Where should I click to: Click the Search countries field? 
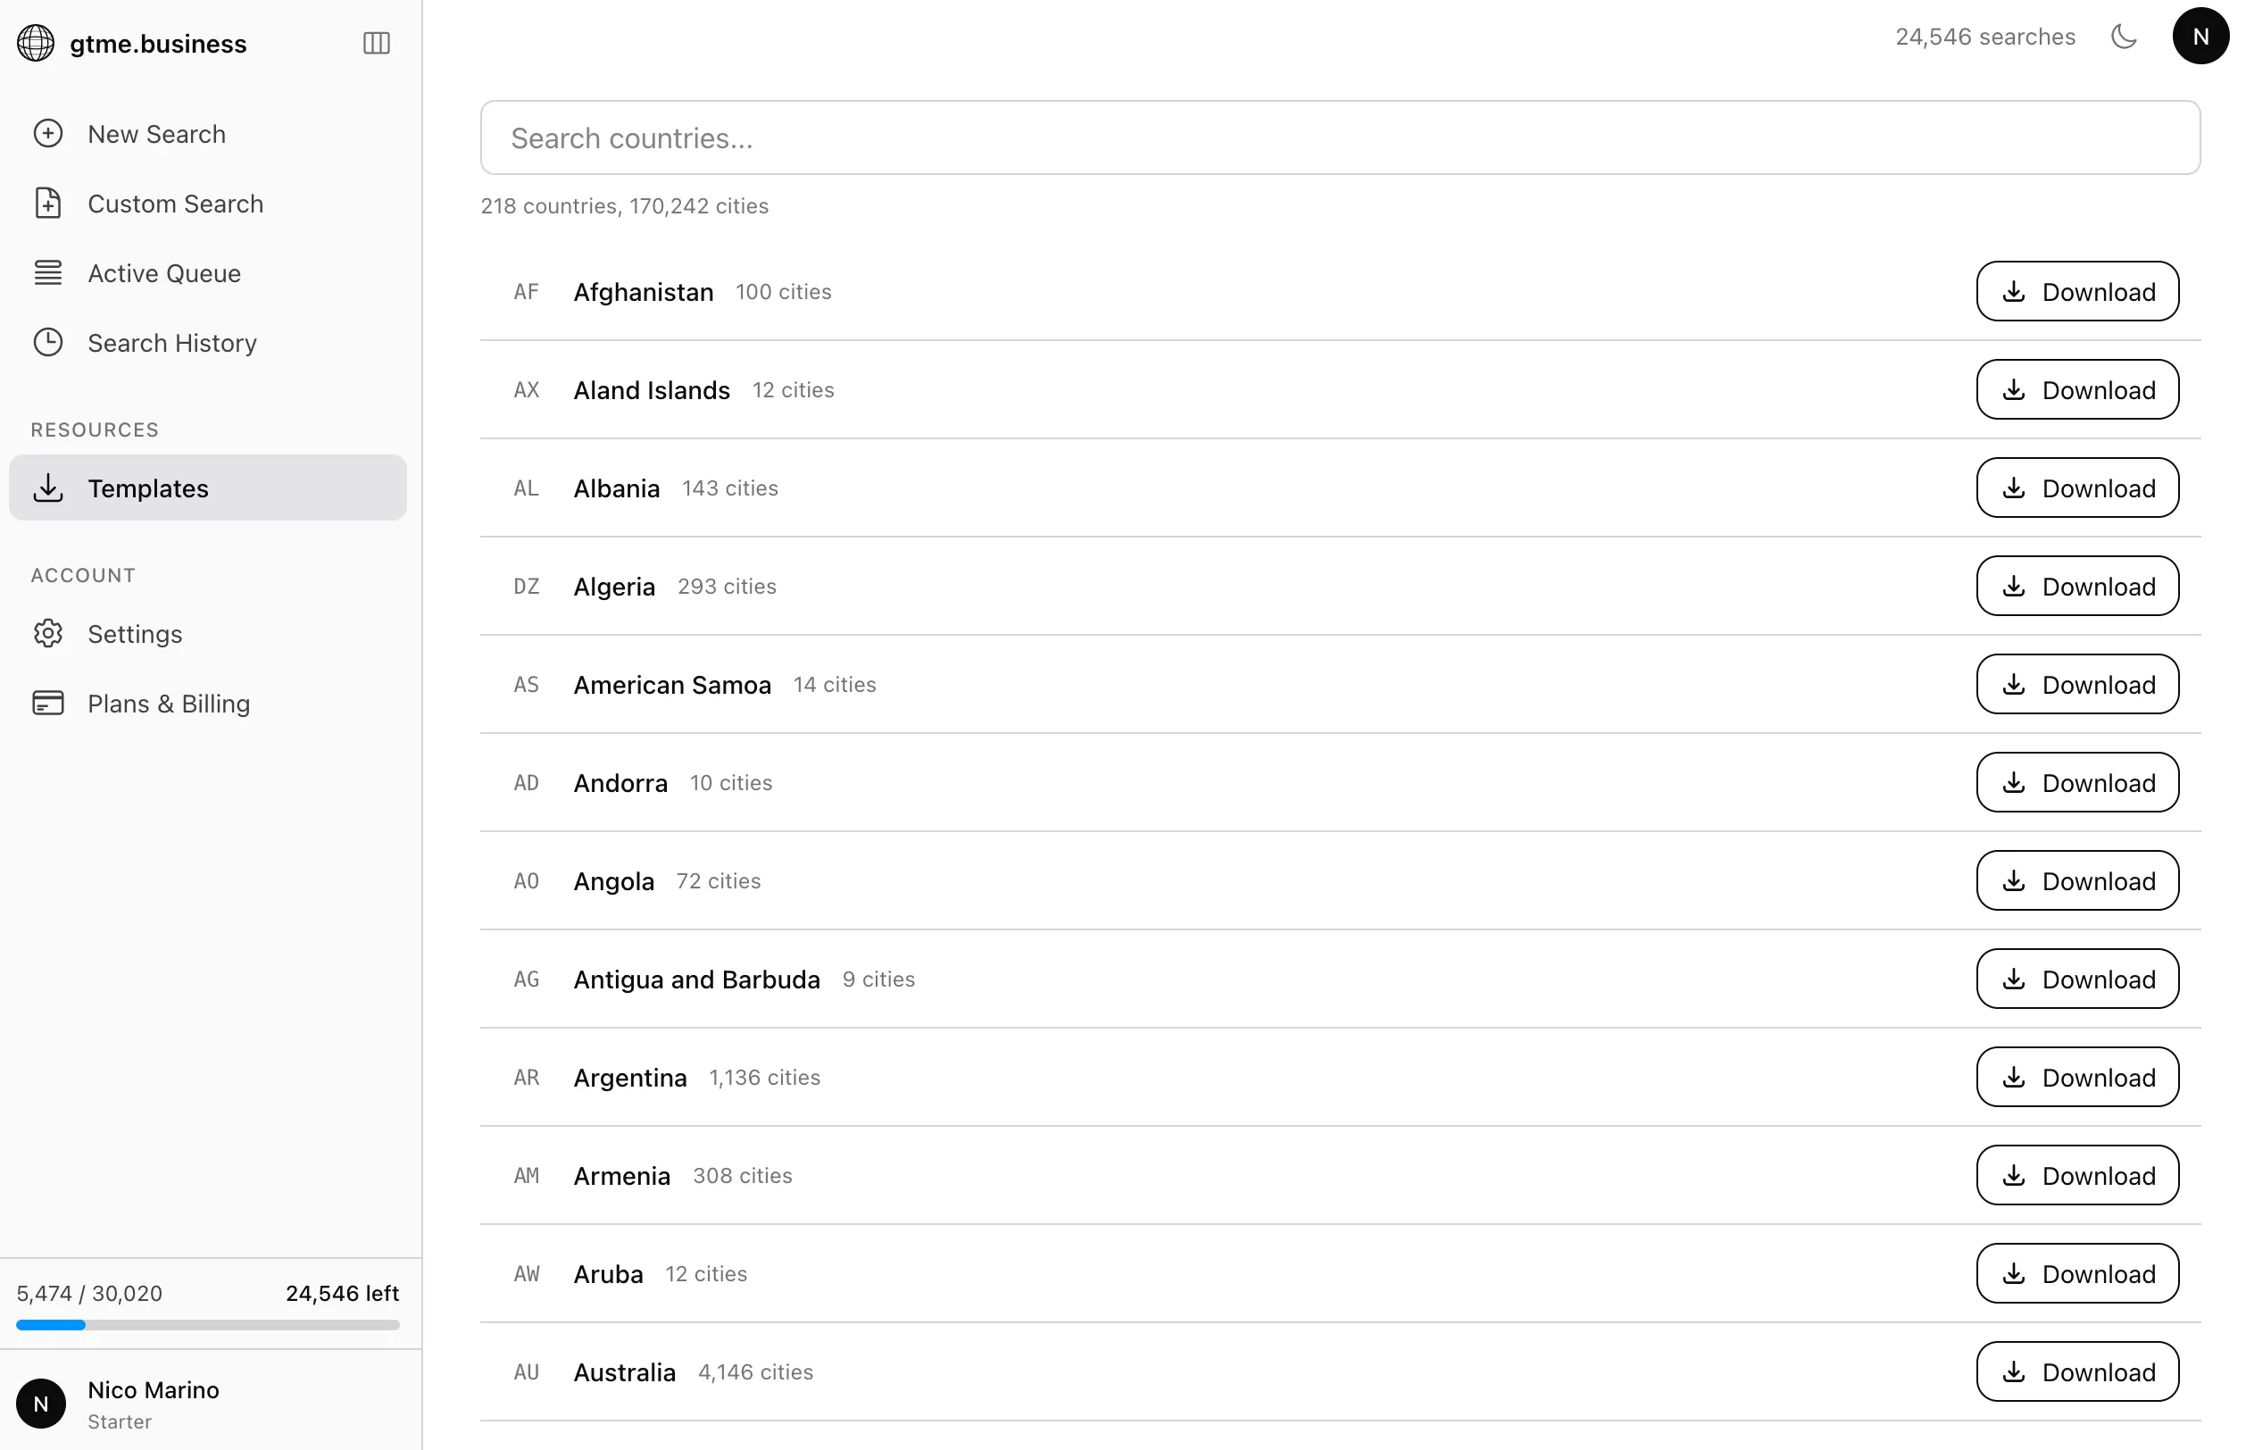1340,138
